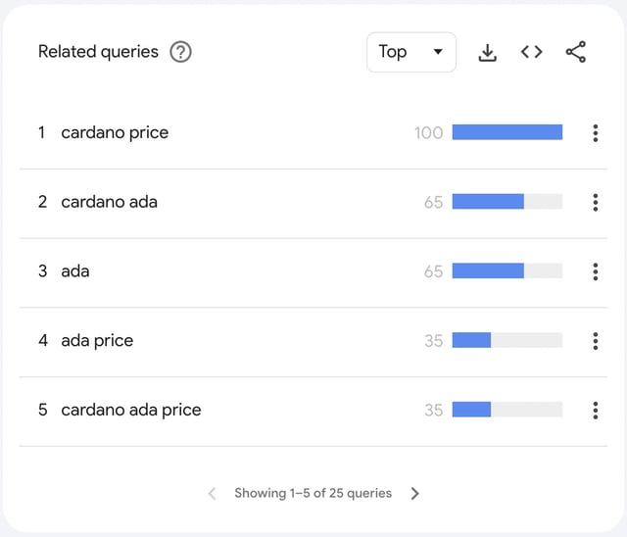Download the related queries CSV
This screenshot has width=627, height=537.
coord(488,52)
